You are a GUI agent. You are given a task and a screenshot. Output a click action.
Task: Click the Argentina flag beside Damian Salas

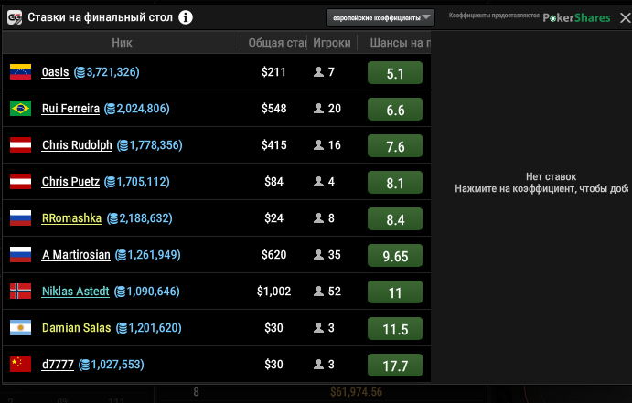20,328
